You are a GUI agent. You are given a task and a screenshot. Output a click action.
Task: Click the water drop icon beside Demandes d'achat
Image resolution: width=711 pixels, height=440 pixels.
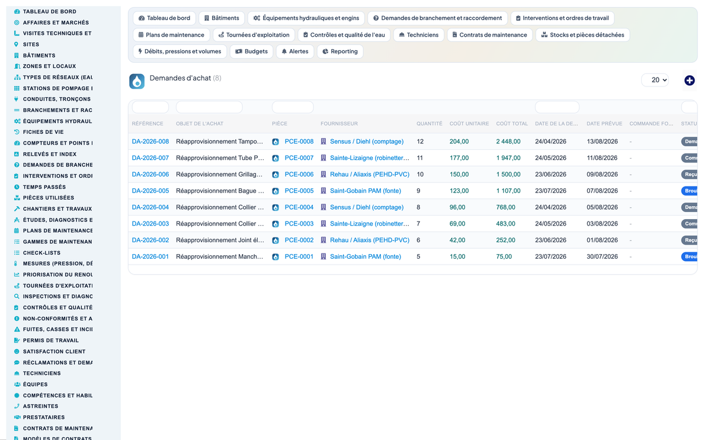137,81
